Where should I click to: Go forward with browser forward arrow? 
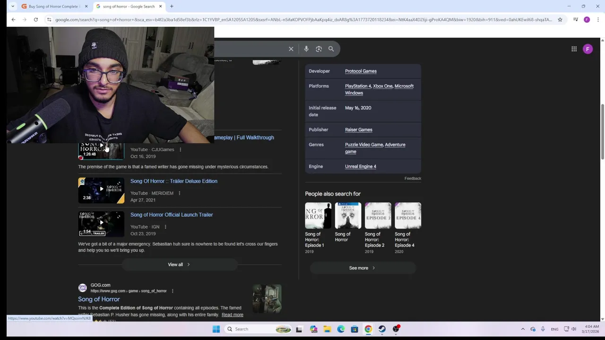click(x=25, y=19)
